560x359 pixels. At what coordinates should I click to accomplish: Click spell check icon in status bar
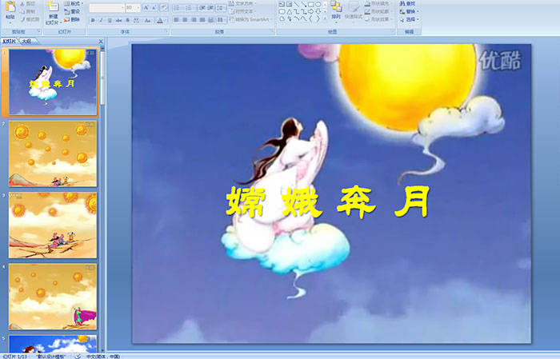78,356
